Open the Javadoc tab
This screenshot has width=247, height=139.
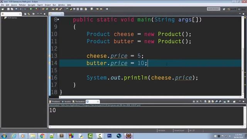coord(66,102)
